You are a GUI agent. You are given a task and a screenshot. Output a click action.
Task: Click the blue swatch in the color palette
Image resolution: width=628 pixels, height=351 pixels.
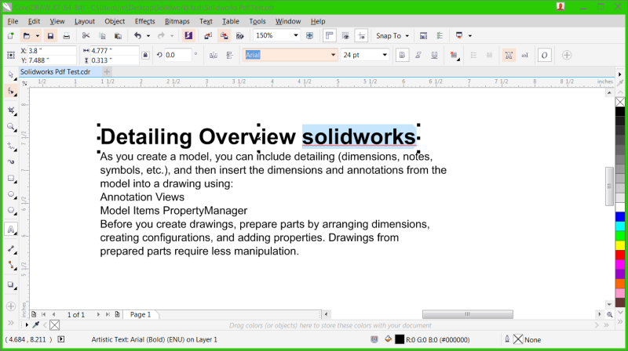(x=620, y=217)
